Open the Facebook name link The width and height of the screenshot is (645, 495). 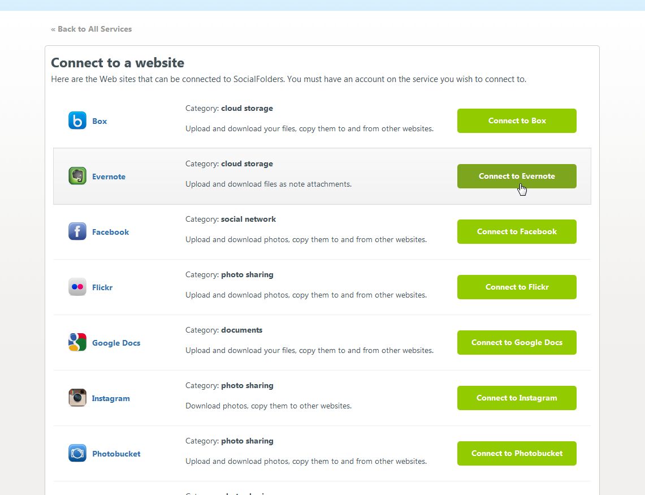[x=111, y=232]
